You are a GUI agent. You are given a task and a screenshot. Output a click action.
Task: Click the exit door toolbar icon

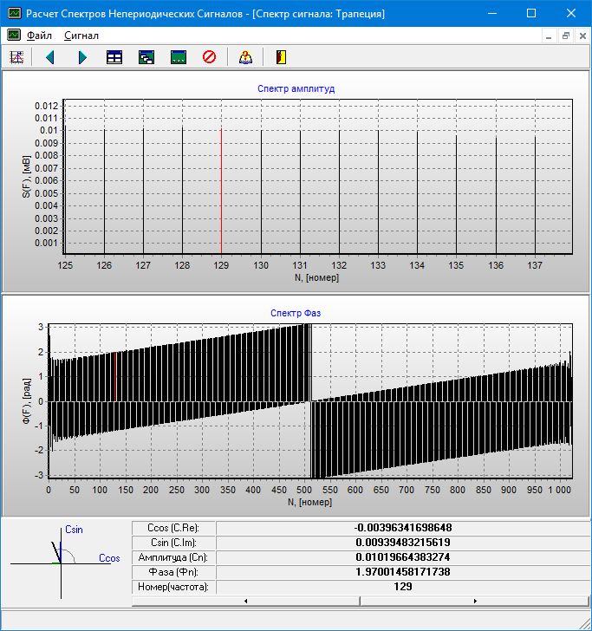coord(280,57)
